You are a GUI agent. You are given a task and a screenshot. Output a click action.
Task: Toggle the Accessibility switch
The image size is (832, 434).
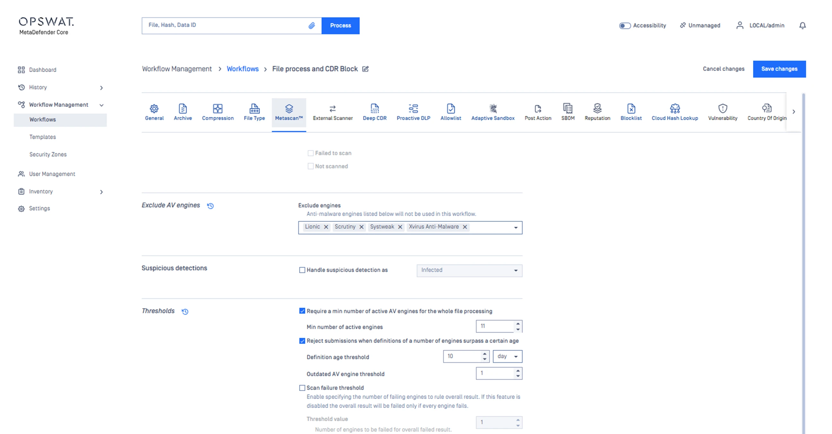(x=625, y=25)
